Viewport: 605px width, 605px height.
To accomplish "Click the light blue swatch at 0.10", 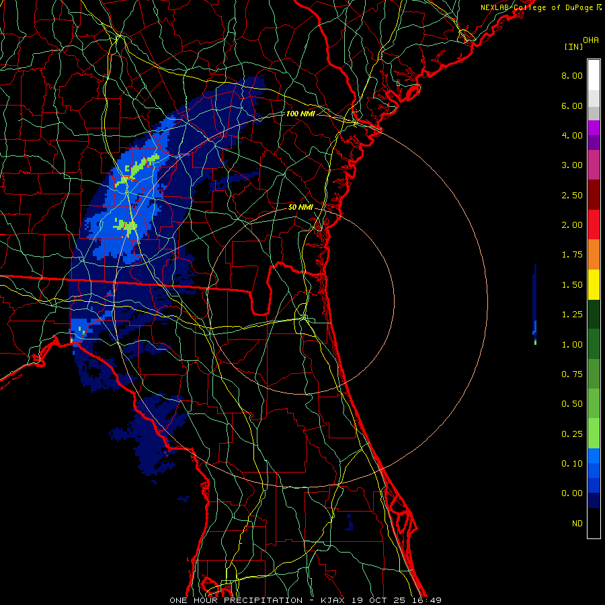I will (x=594, y=456).
